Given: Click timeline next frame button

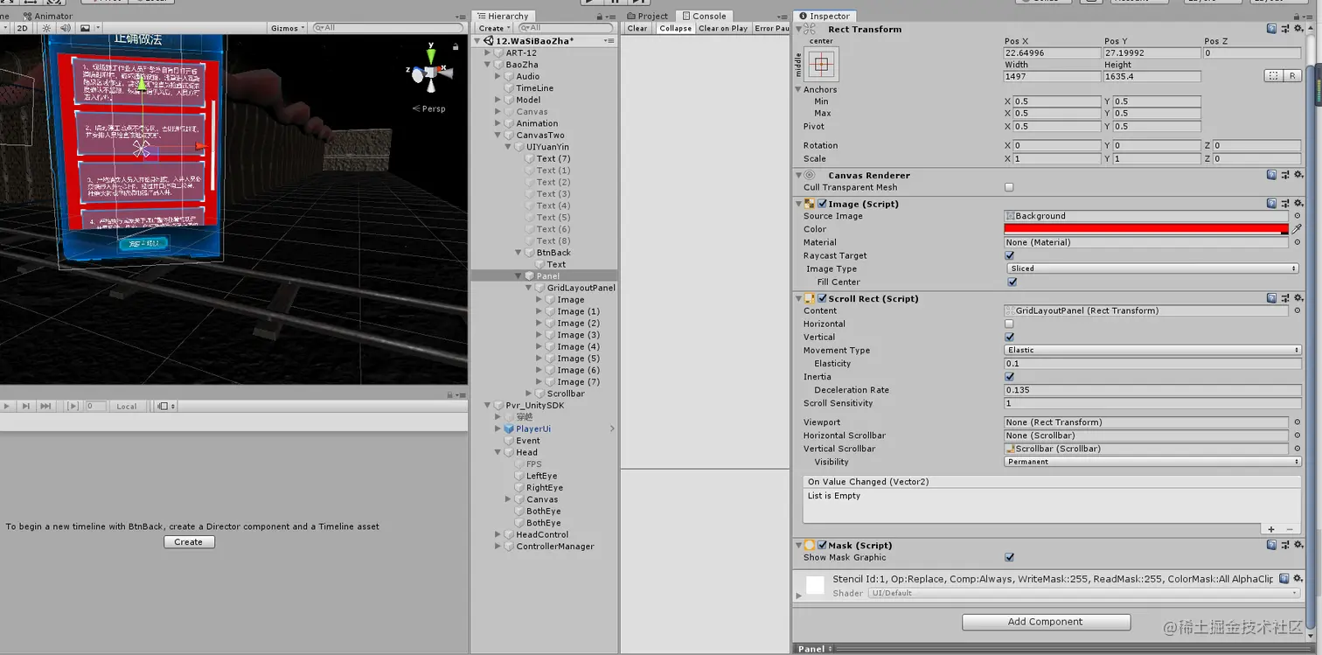Looking at the screenshot, I should coord(26,406).
